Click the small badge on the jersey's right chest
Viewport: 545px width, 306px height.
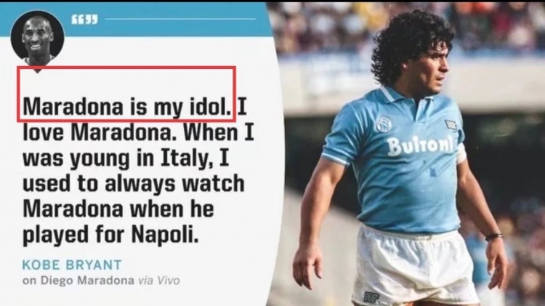point(451,125)
